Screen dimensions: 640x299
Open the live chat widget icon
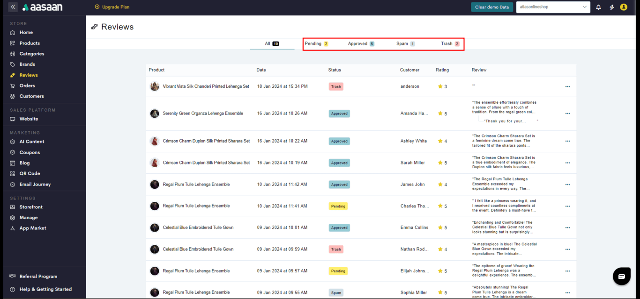(621, 276)
